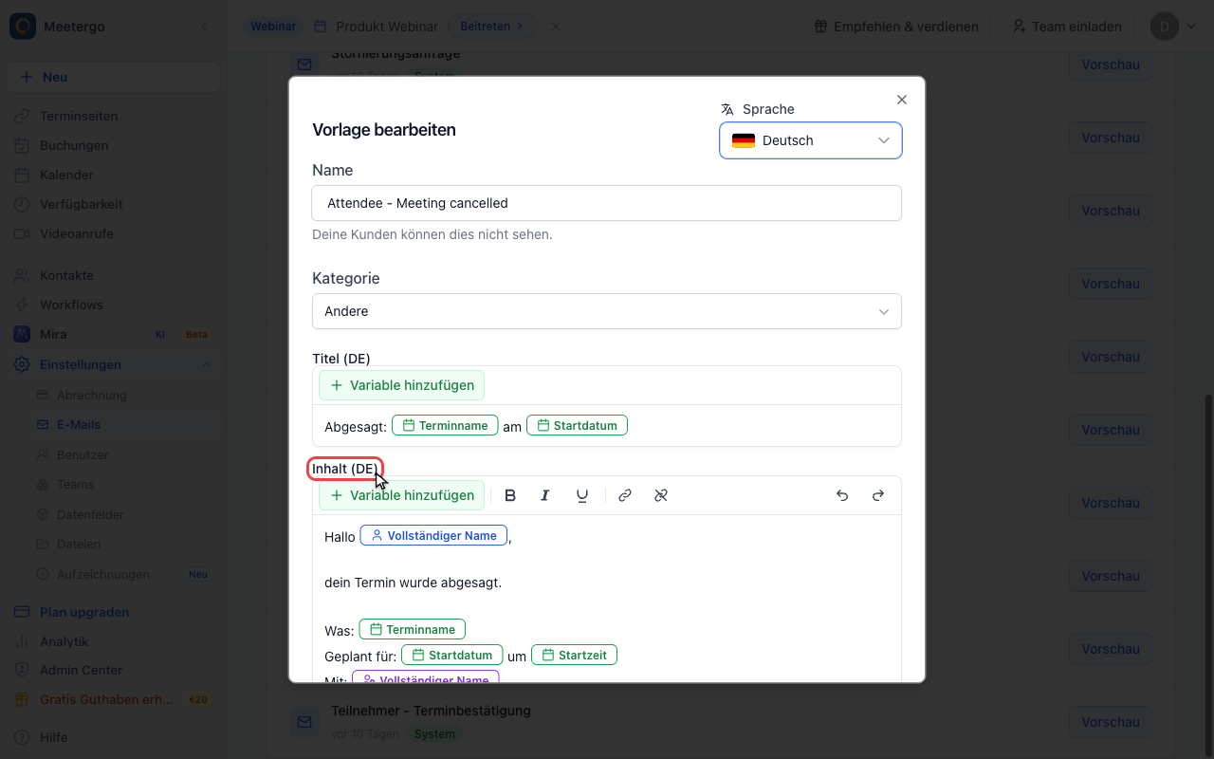
Task: Click Team einladen button
Action: [1067, 27]
